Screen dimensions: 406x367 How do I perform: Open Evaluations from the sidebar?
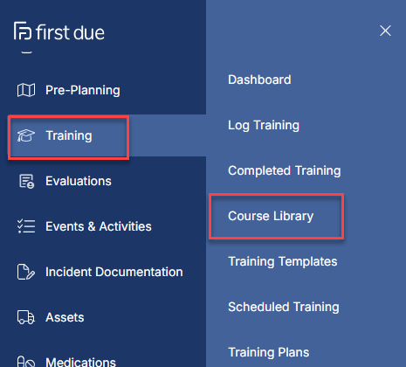[x=79, y=181]
